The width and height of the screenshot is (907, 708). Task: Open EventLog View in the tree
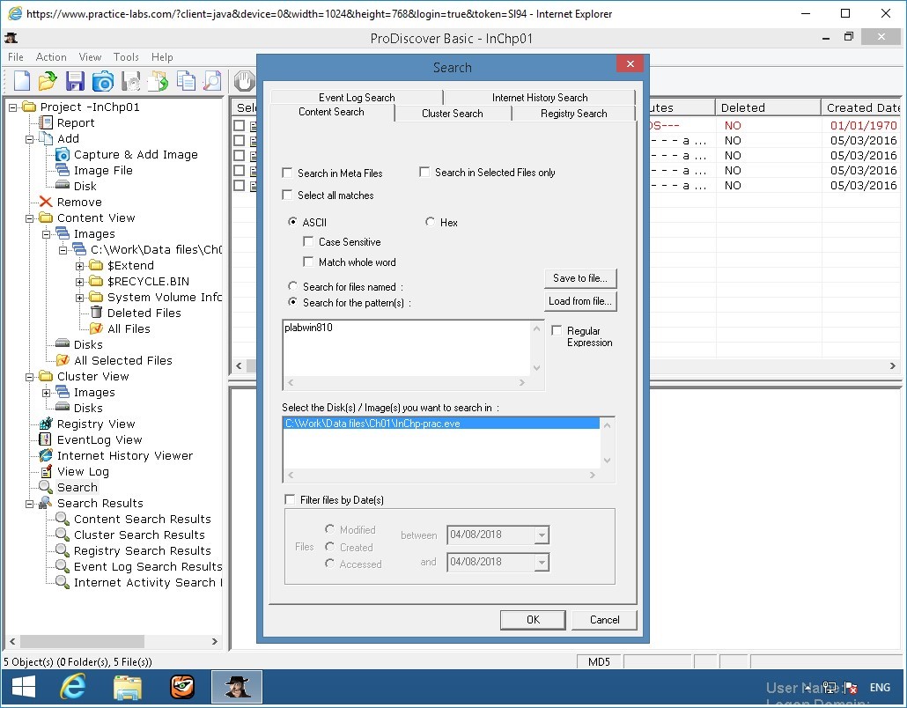click(99, 439)
